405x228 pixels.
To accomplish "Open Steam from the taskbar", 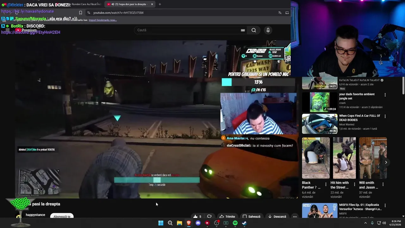I will tap(244, 223).
